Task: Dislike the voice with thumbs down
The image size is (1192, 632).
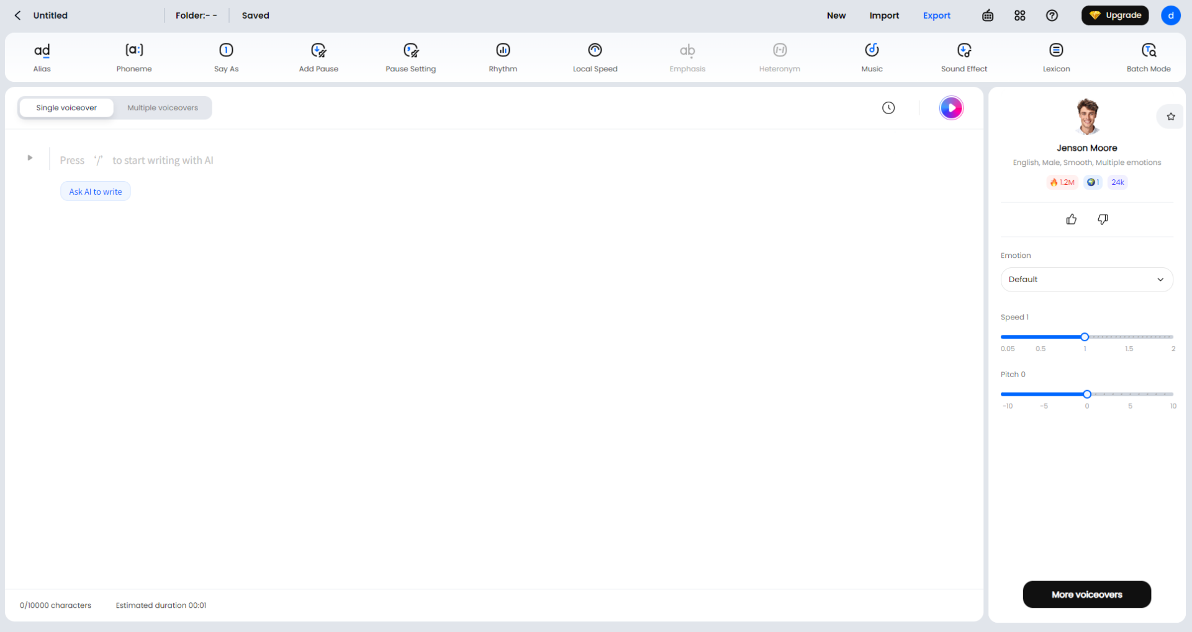Action: tap(1103, 220)
